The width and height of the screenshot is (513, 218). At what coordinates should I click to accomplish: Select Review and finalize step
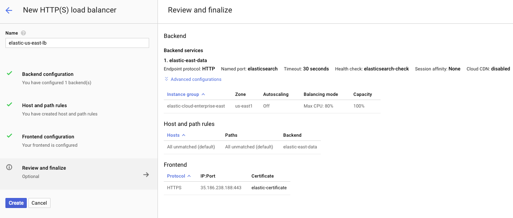[44, 168]
